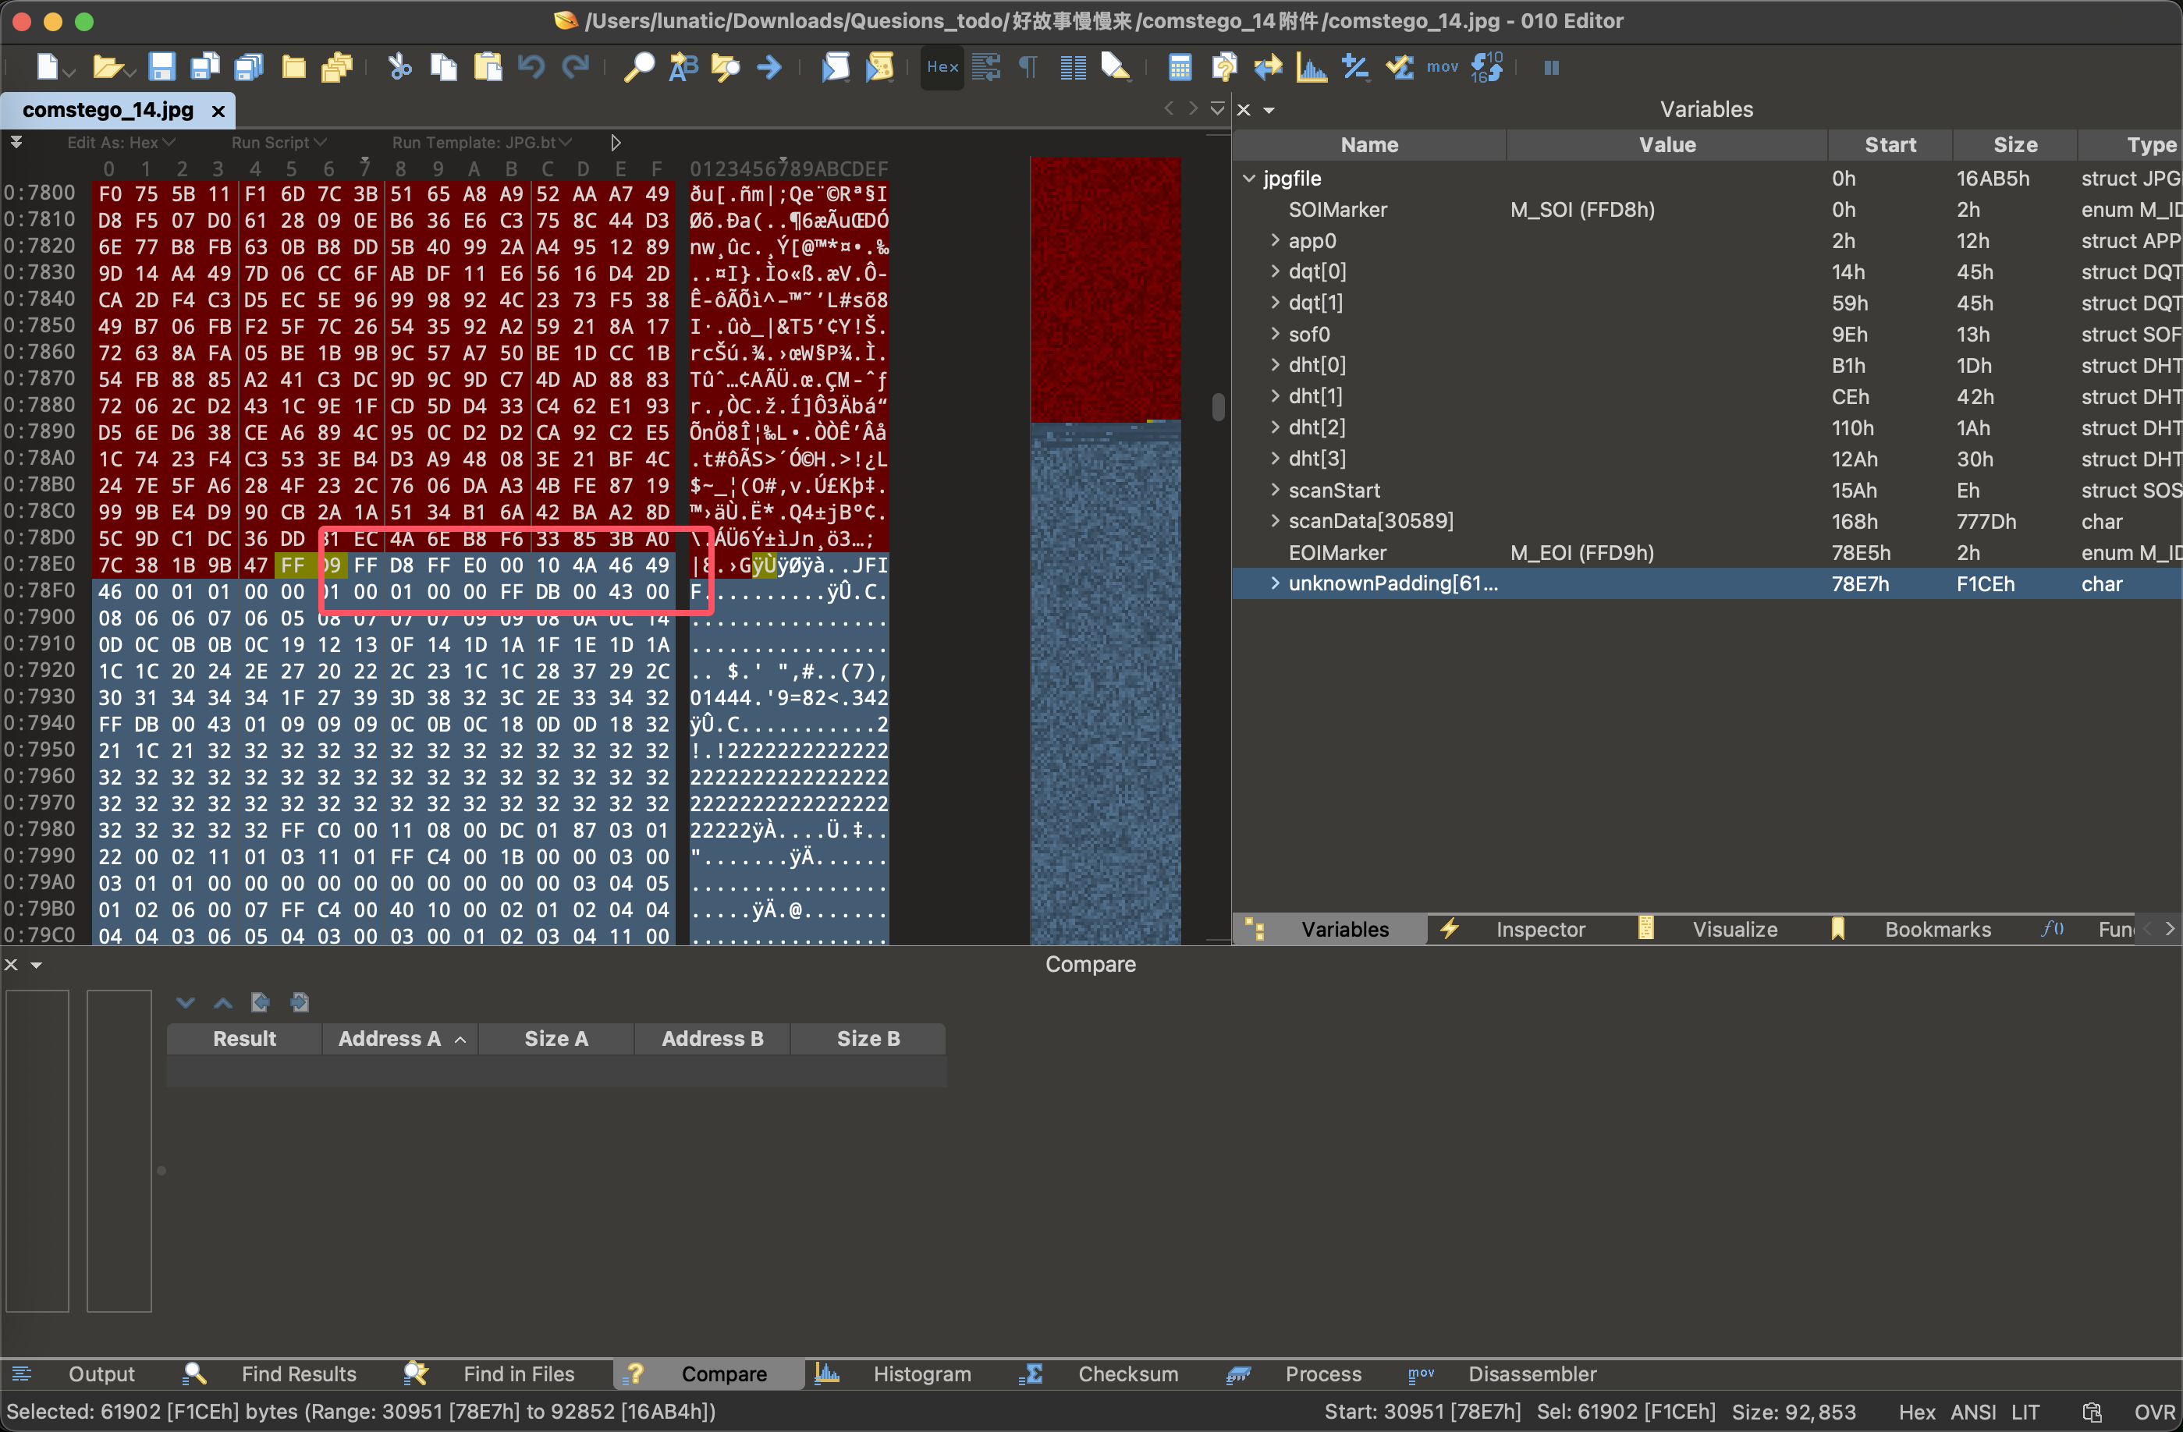Open the Calculator tool icon
Screen dimensions: 2183x1432
point(1180,67)
